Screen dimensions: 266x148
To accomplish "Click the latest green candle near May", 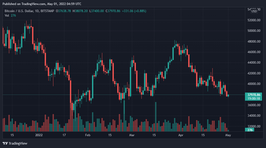I will pyautogui.click(x=228, y=95).
